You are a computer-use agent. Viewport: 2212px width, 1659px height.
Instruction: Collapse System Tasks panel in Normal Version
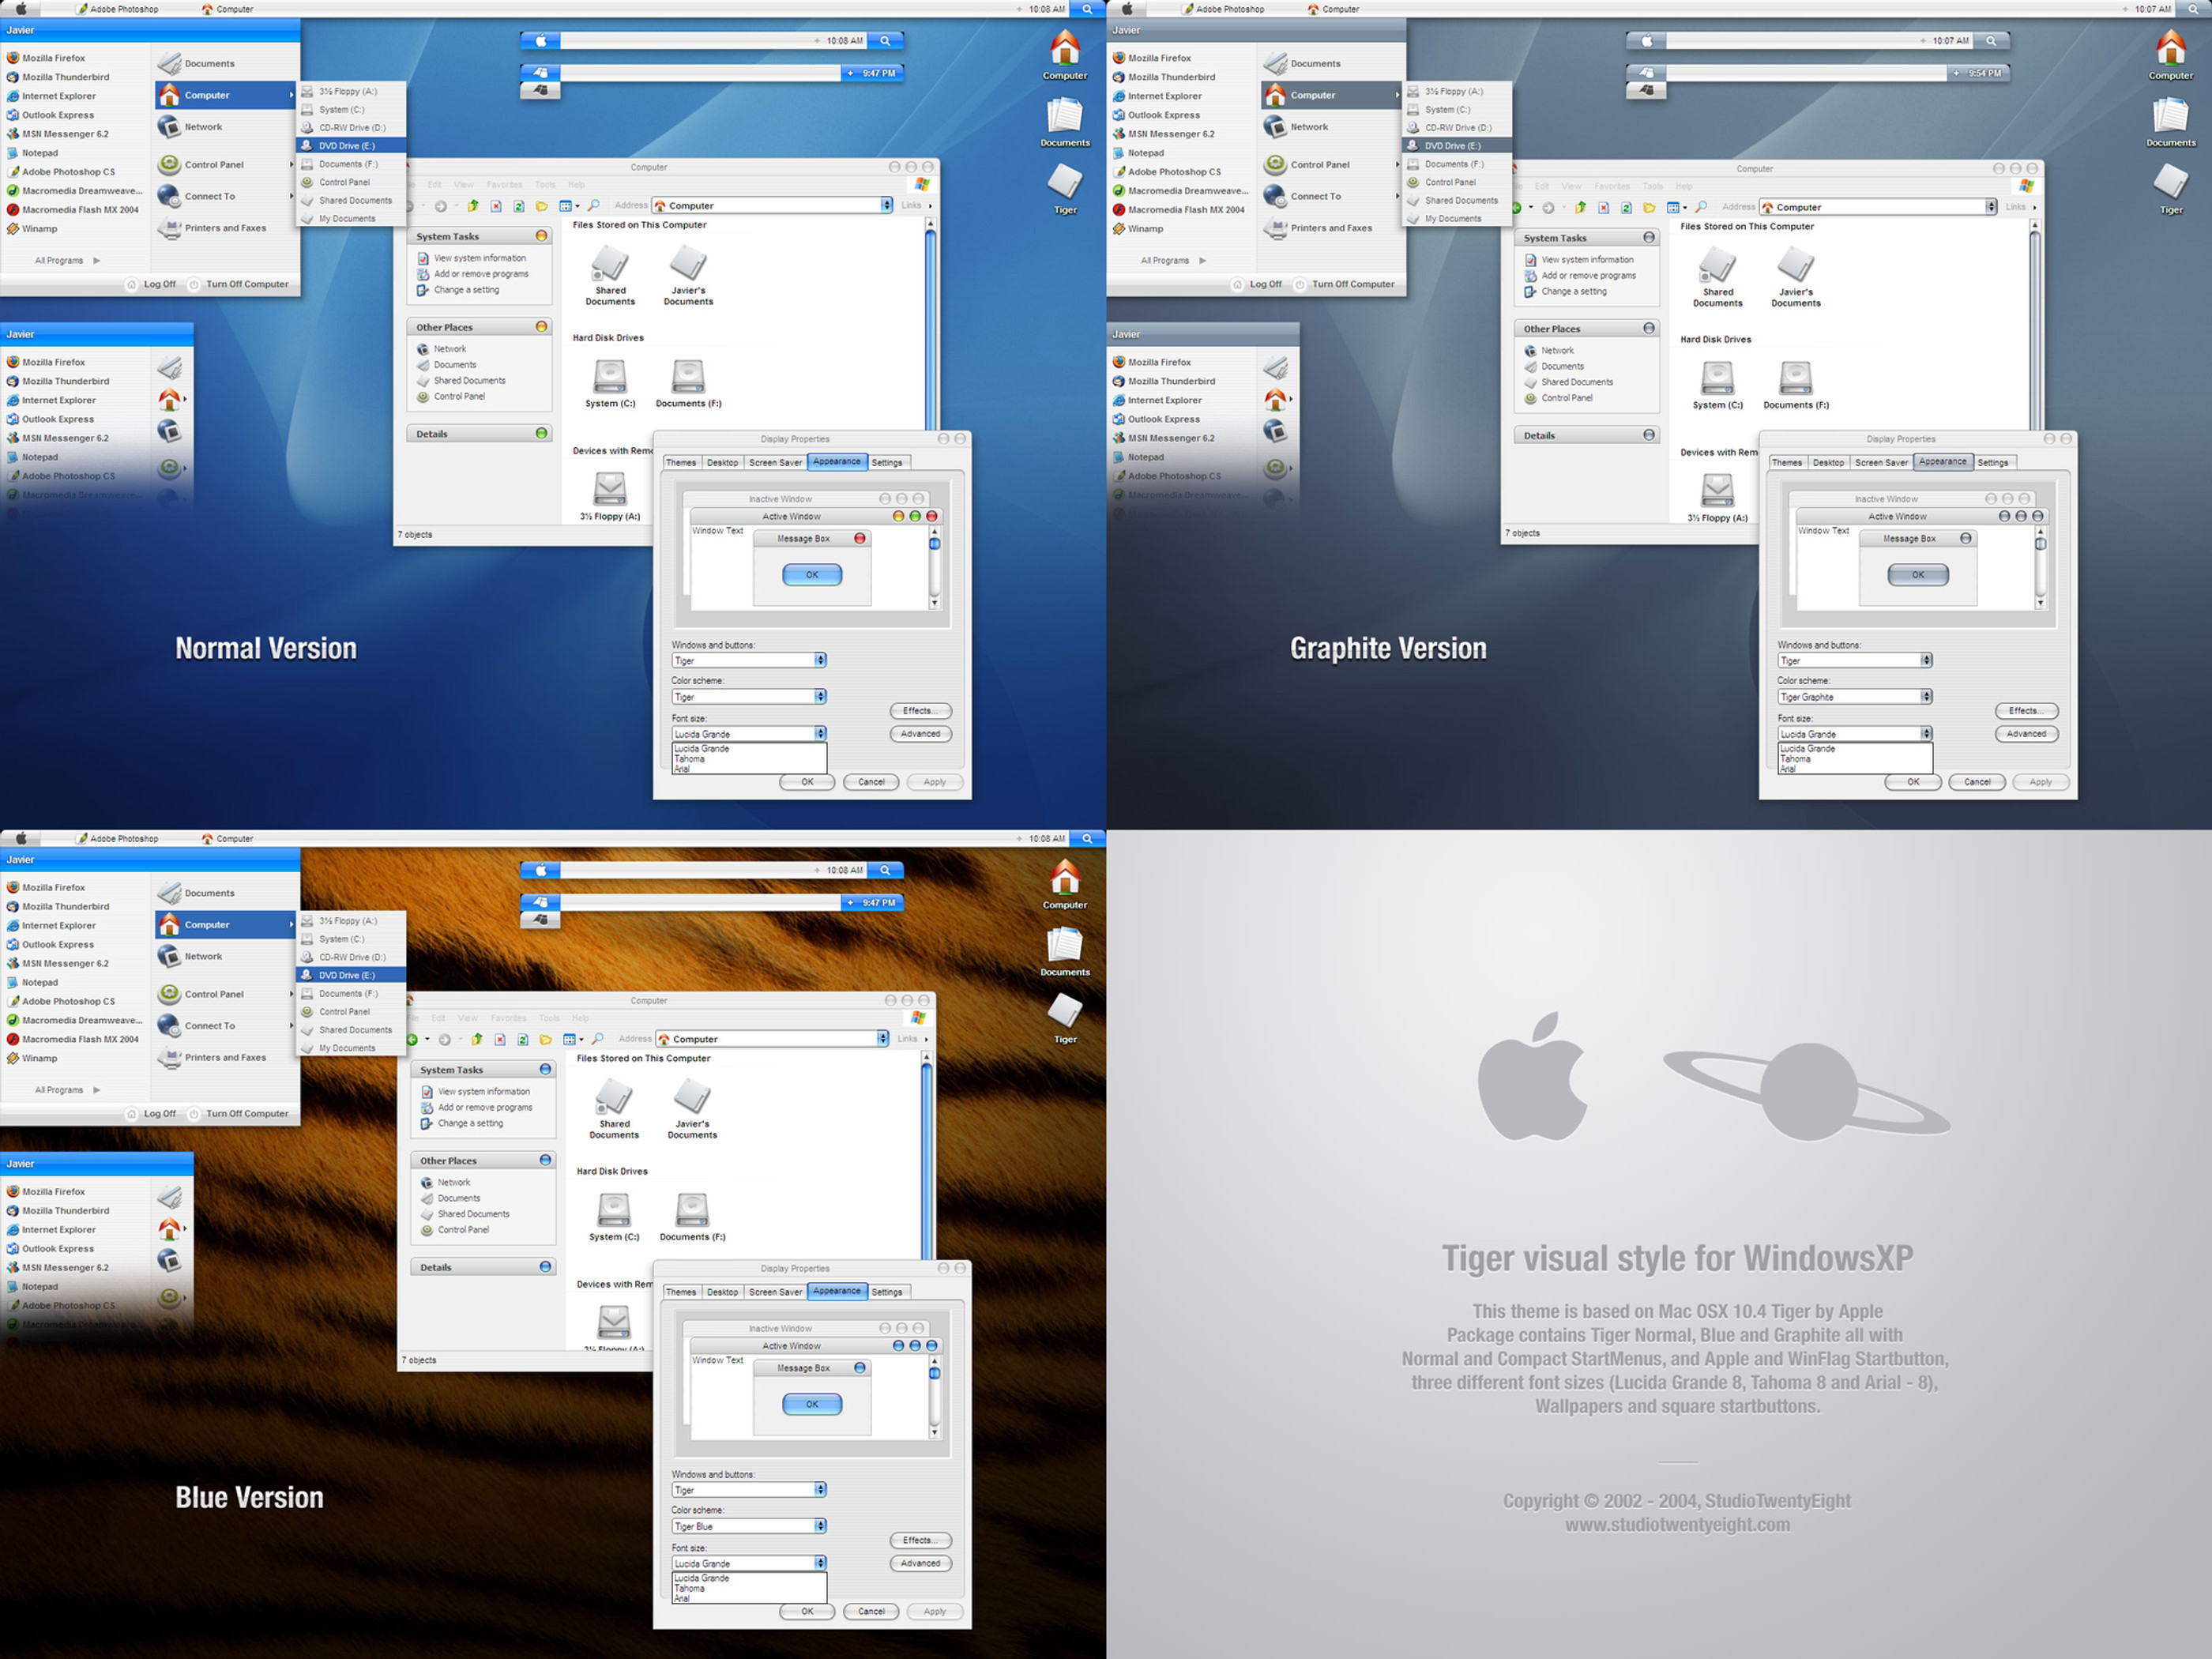coord(541,236)
